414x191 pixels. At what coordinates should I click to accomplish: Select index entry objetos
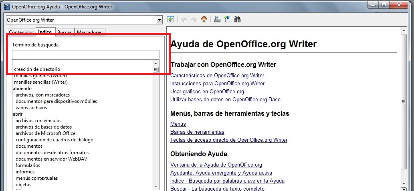[23, 185]
